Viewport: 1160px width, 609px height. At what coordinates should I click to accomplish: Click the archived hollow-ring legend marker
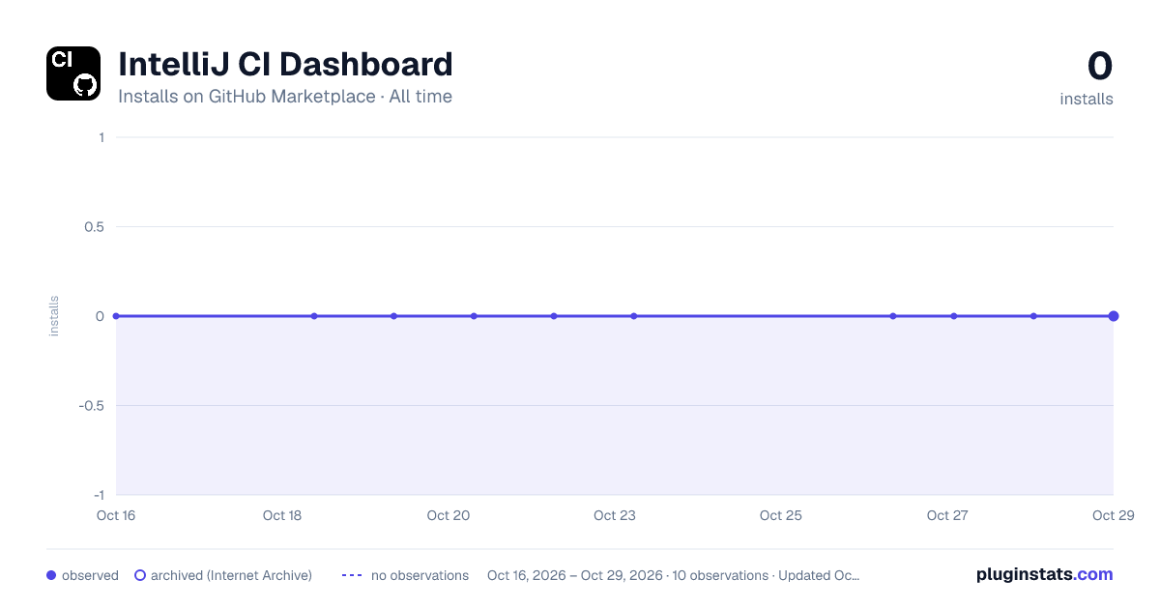[140, 575]
